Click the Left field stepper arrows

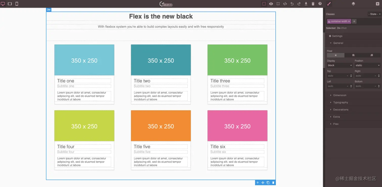pyautogui.click(x=351, y=86)
